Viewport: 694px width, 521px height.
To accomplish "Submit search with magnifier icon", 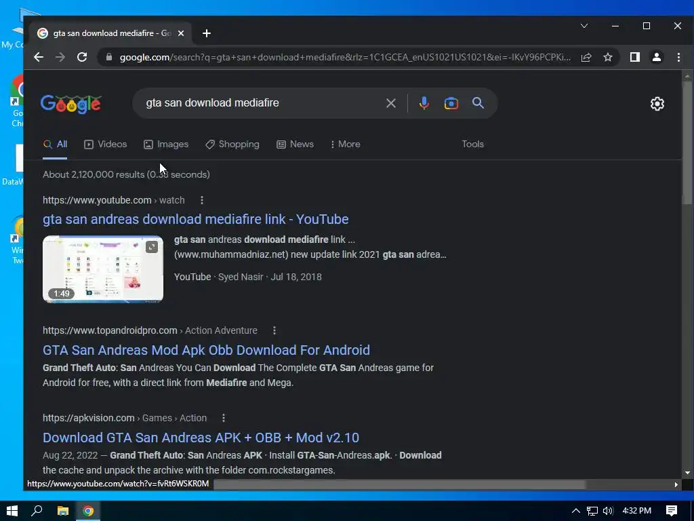I will [x=478, y=103].
